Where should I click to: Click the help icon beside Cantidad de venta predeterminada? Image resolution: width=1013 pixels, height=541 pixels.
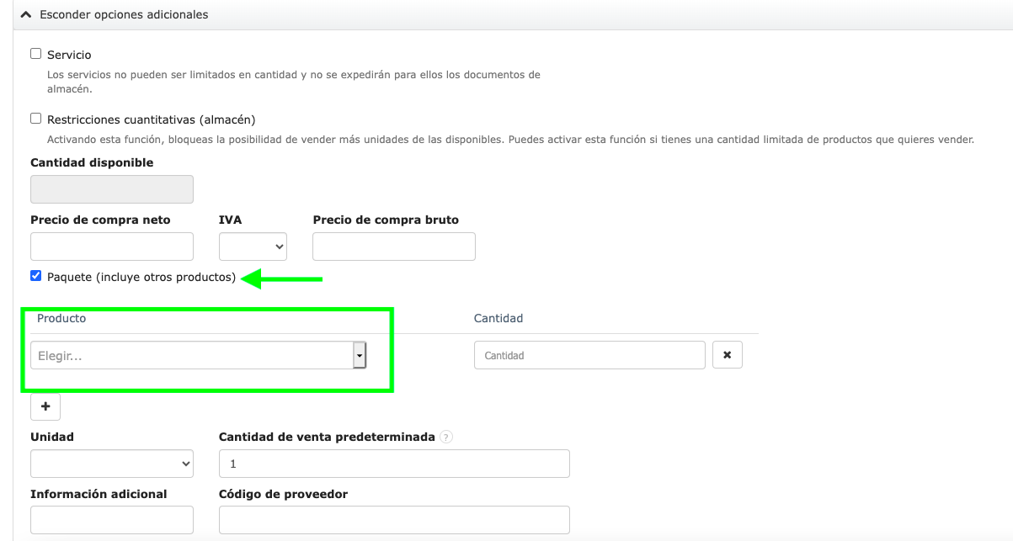[446, 438]
